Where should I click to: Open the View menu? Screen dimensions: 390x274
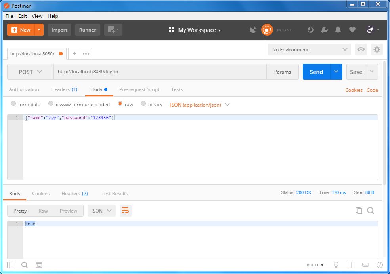click(37, 16)
